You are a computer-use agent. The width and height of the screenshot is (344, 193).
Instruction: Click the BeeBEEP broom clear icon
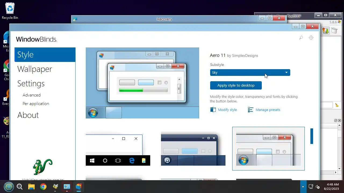point(337,105)
